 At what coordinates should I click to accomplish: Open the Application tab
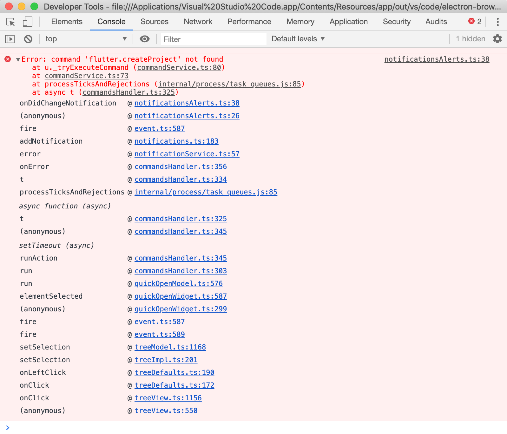pyautogui.click(x=349, y=22)
